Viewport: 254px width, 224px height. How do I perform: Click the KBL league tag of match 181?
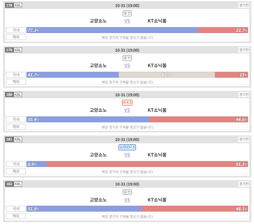click(18, 139)
